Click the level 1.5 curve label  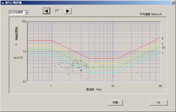[x=163, y=48]
